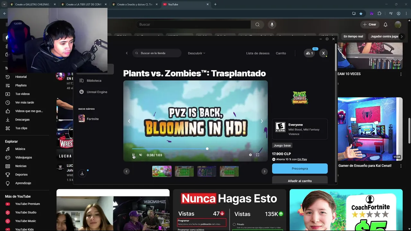
Task: Switch to the GALLETAS CHILENAS browser tab
Action: coord(33,4)
